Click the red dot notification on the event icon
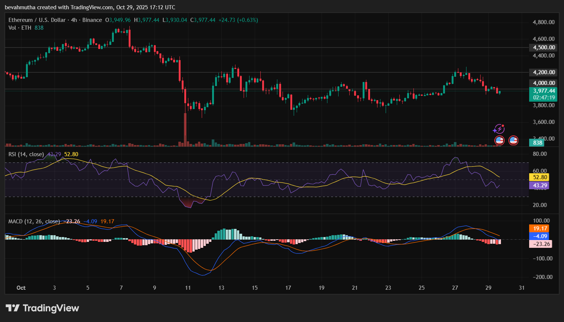The width and height of the screenshot is (564, 322). click(504, 126)
